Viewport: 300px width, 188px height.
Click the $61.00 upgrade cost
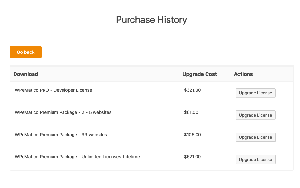(191, 112)
